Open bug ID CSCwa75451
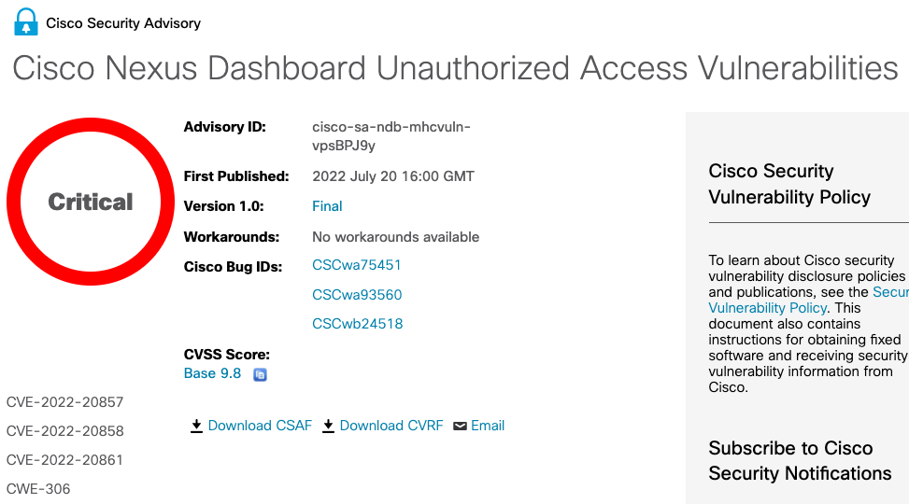This screenshot has height=504, width=909. point(357,265)
